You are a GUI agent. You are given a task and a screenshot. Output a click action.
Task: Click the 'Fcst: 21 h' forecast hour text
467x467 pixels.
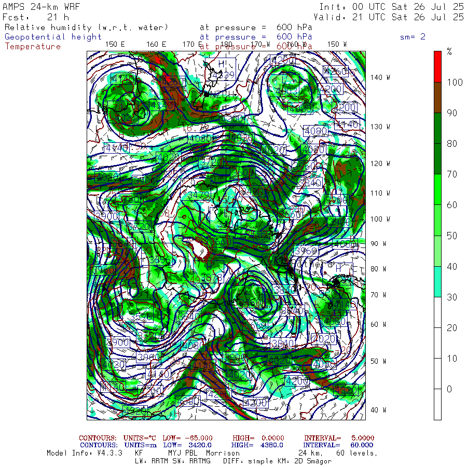point(36,17)
